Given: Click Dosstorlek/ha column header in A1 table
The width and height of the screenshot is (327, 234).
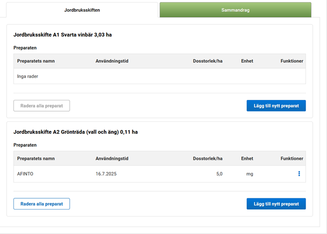Looking at the screenshot, I should pos(208,61).
